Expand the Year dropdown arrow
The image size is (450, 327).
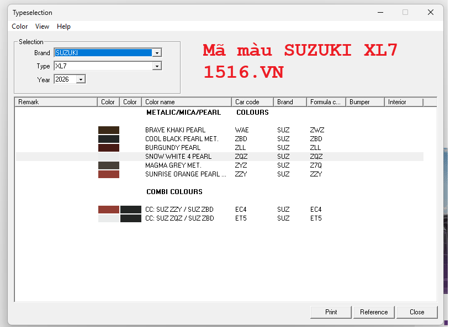81,79
